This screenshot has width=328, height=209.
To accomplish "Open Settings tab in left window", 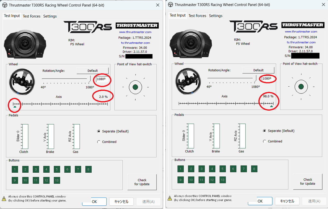I will tap(50, 16).
